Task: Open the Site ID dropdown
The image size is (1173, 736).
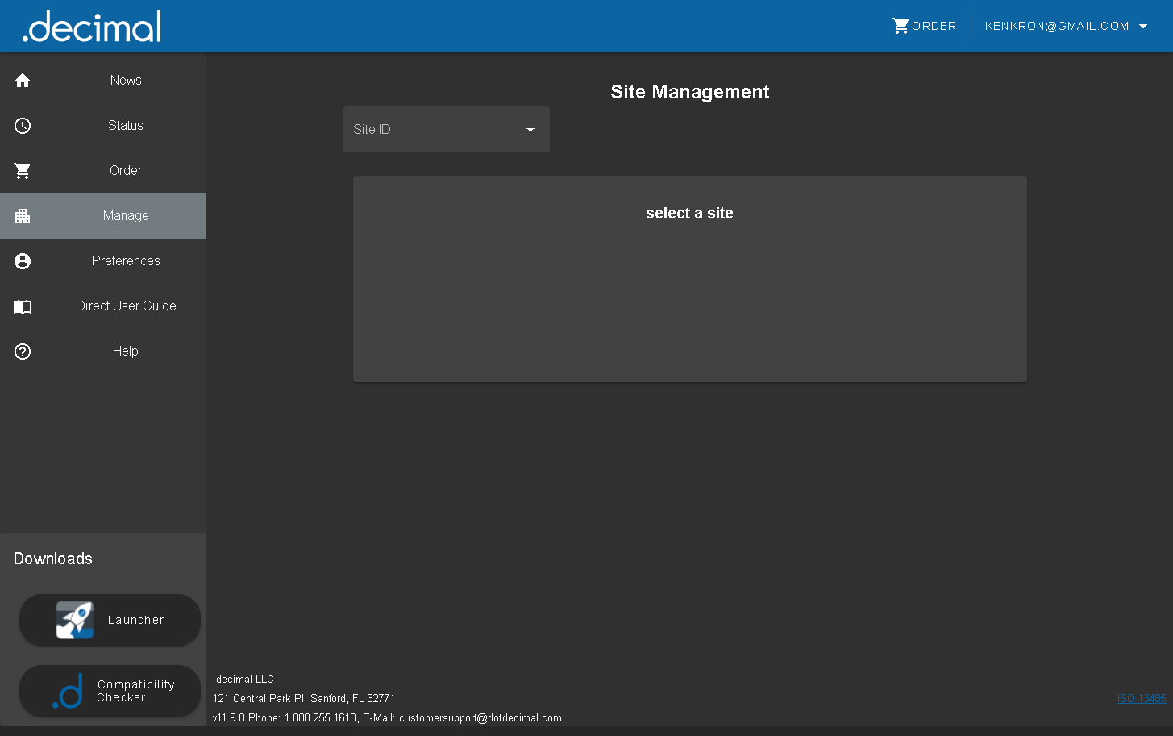Action: pos(446,130)
